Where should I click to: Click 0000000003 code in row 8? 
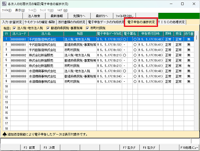18,77
